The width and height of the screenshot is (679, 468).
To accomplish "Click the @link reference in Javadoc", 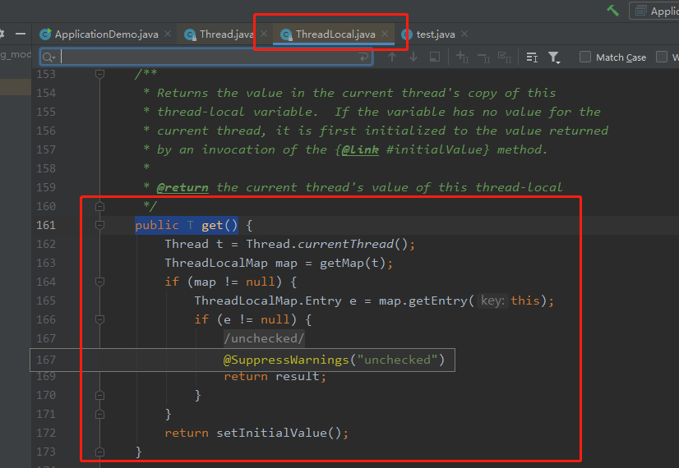I will 360,149.
